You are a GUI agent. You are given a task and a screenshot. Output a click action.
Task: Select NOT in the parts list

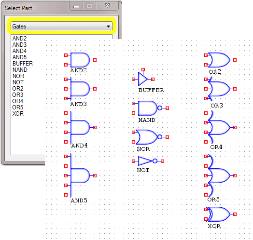click(18, 82)
